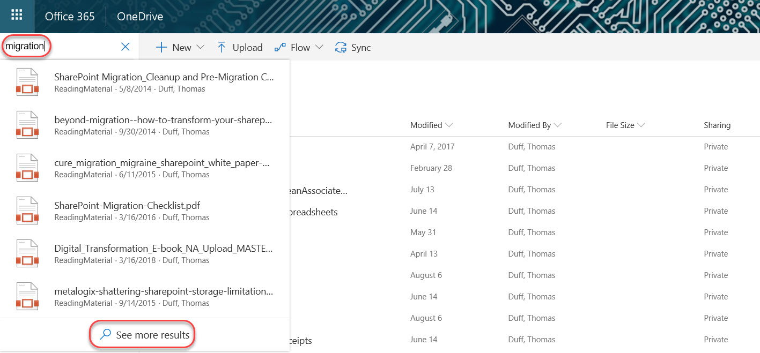Viewport: 760px width, 353px height.
Task: Clear the search box with X icon
Action: tap(126, 47)
